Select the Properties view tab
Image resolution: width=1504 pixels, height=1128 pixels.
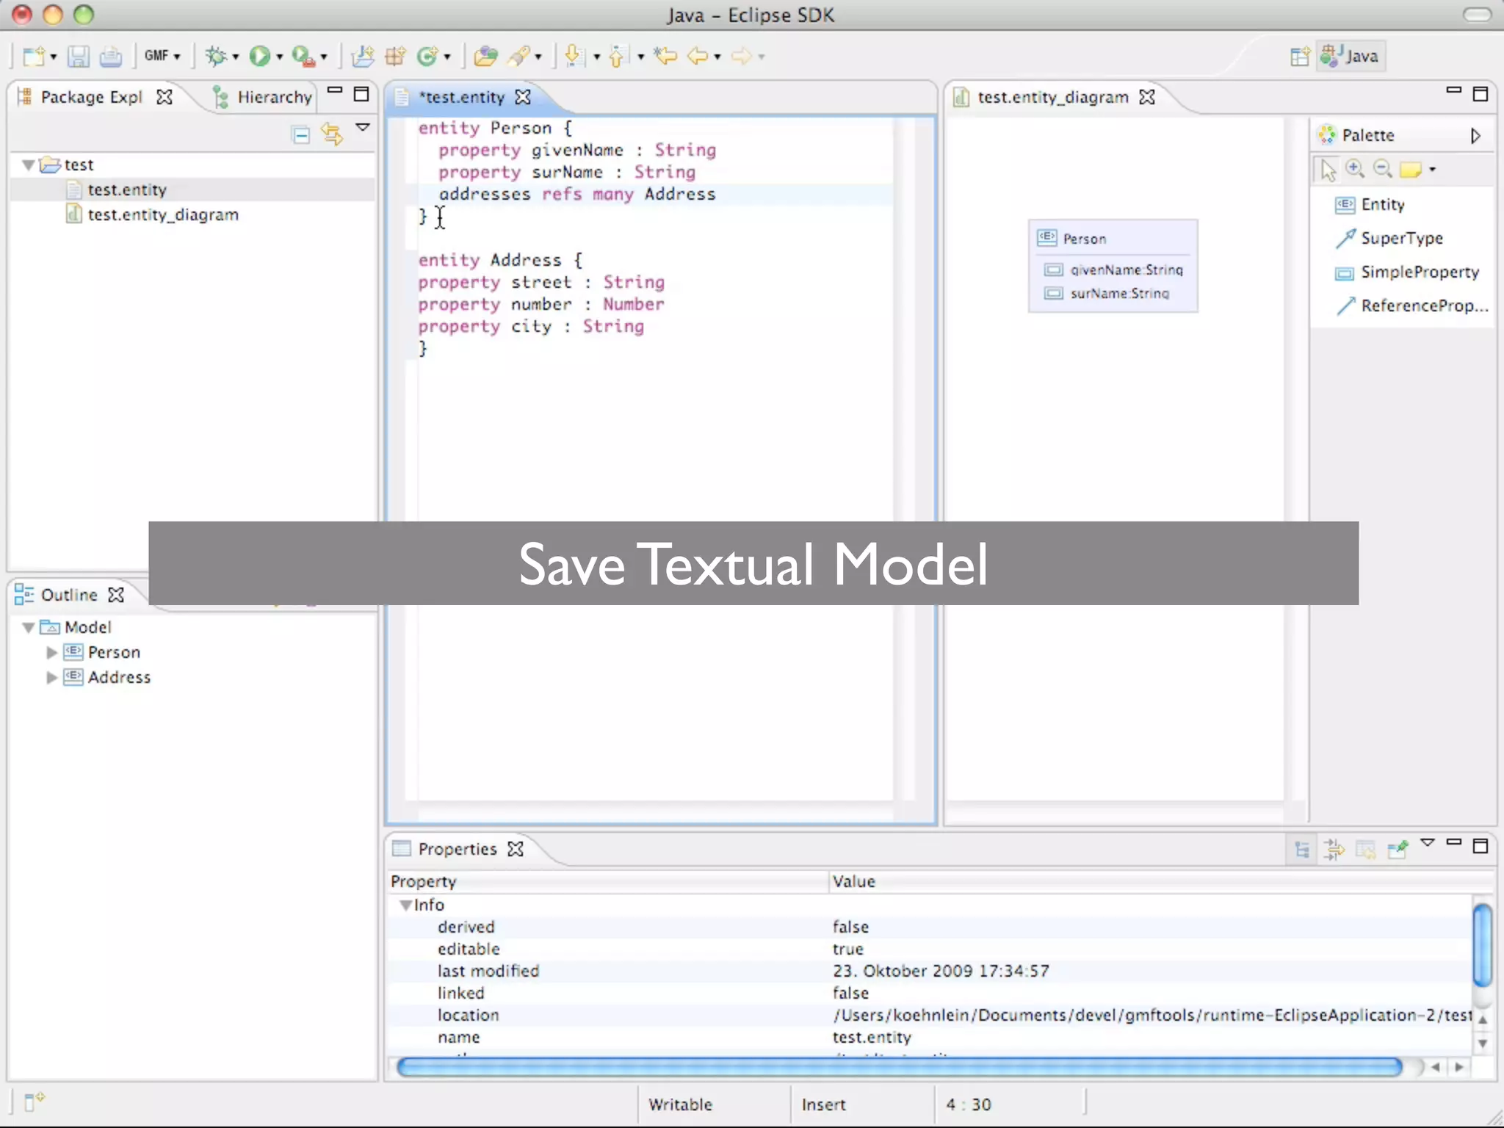point(458,849)
